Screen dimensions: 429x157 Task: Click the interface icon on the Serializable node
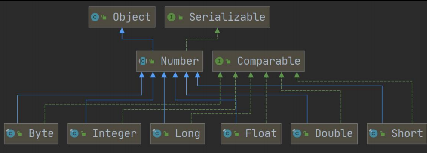click(171, 18)
